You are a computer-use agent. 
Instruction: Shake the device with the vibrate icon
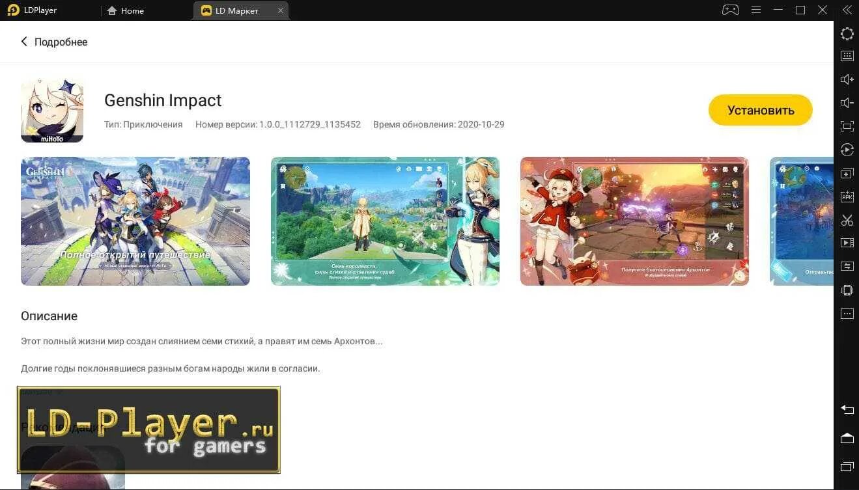pos(847,290)
